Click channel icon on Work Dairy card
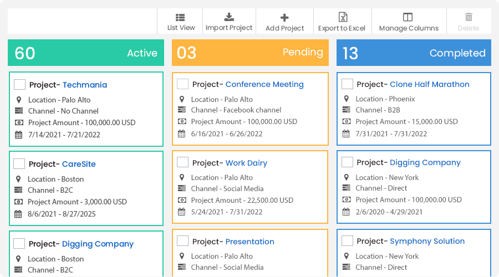The image size is (499, 277). pyautogui.click(x=181, y=189)
